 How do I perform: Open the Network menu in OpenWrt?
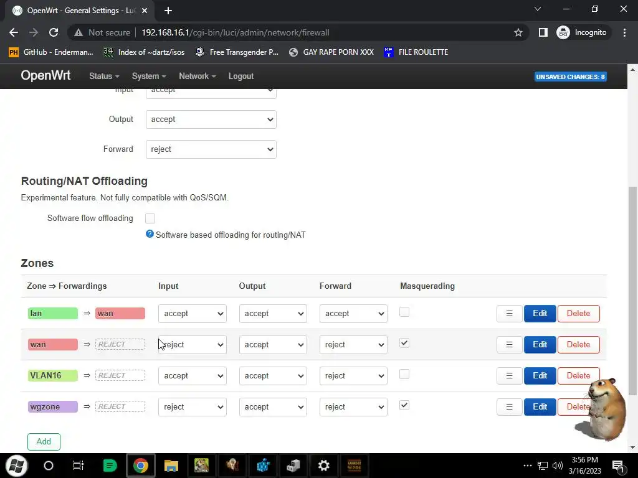coord(198,76)
